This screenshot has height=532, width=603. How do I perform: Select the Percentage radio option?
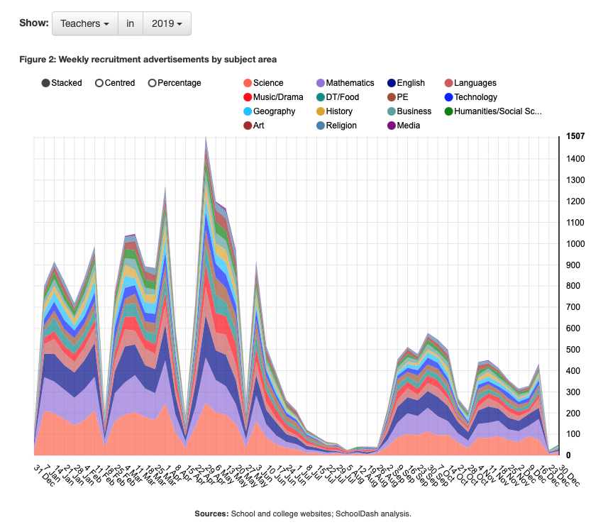(x=153, y=83)
